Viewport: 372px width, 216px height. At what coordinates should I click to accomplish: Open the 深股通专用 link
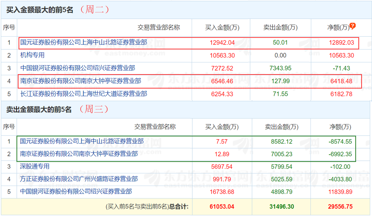tap(35, 167)
